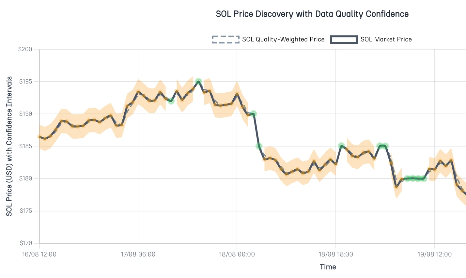Image resolution: width=466 pixels, height=278 pixels.
Task: Click the 18/08 00:00 x-axis tick label
Action: tap(237, 254)
